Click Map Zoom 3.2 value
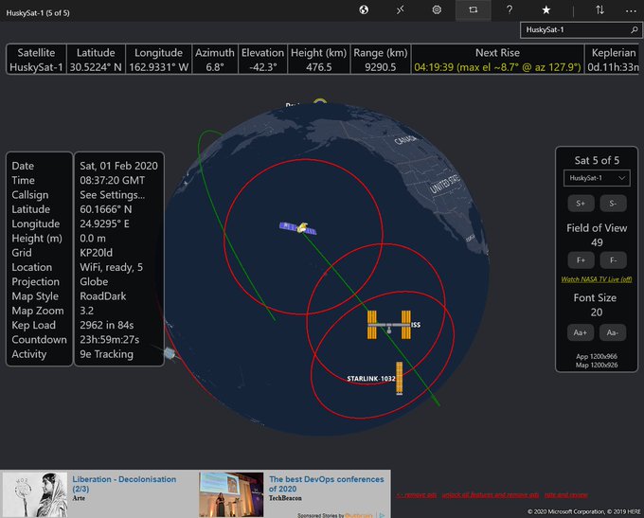 (87, 311)
